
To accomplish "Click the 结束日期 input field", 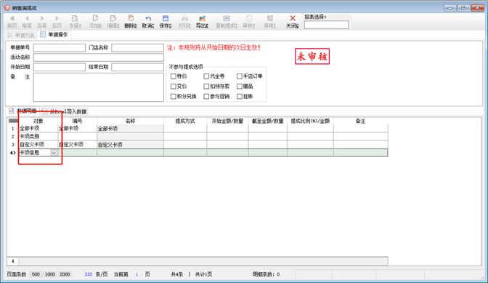I will (137, 68).
